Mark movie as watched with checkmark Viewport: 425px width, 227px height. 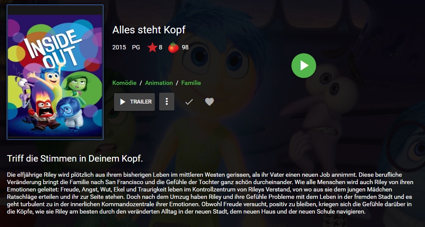(189, 102)
